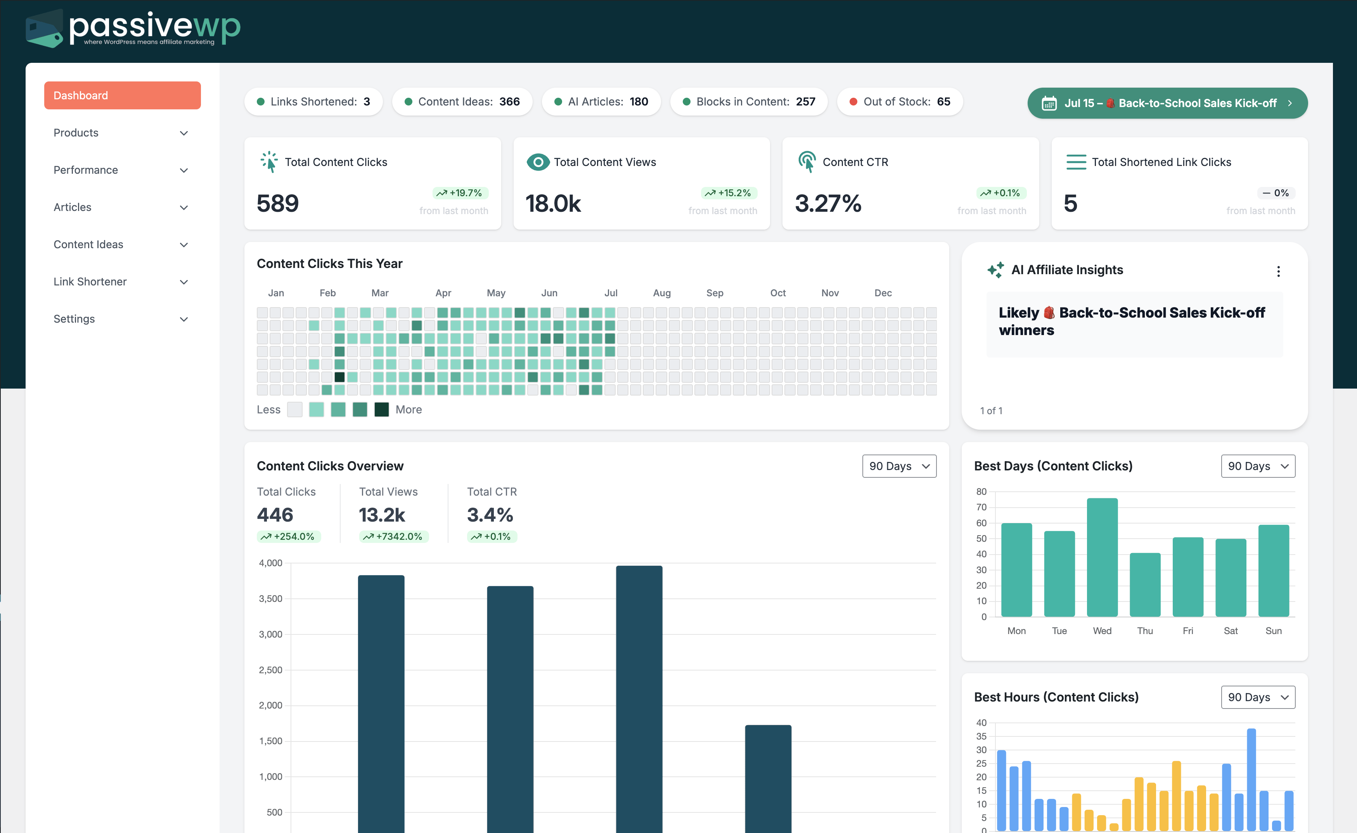Open the AI Affiliate Insights sparkle icon
Image resolution: width=1357 pixels, height=833 pixels.
coord(995,270)
